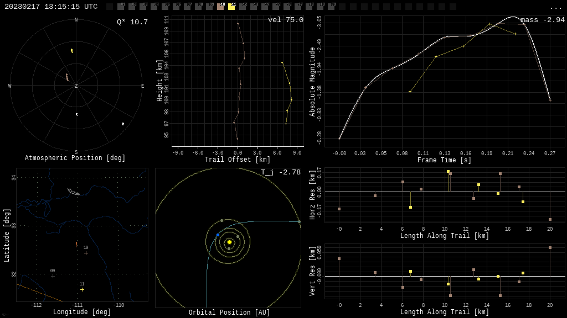
Task: Click the vel 75.0 readout
Action: (286, 20)
